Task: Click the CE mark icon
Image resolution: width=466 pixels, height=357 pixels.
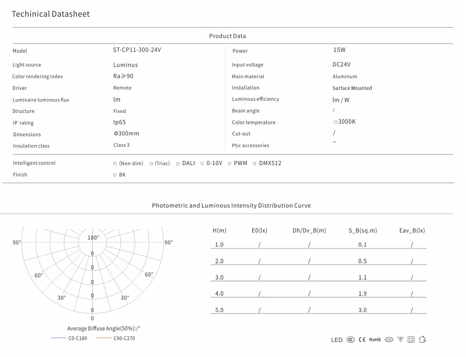Action: (362, 340)
